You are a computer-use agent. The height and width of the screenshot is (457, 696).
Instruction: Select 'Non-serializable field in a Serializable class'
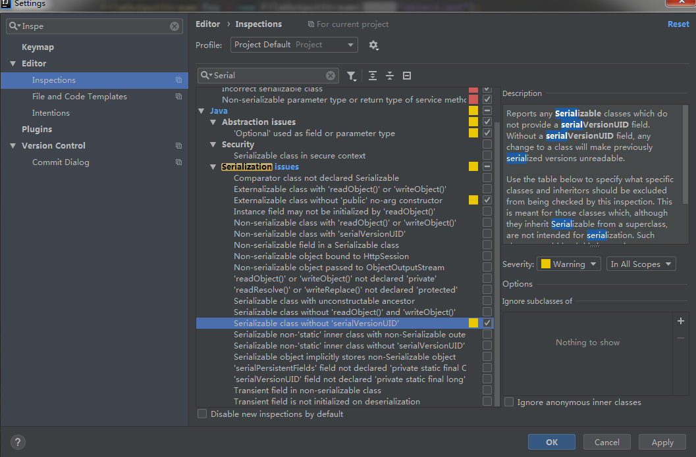pyautogui.click(x=316, y=245)
